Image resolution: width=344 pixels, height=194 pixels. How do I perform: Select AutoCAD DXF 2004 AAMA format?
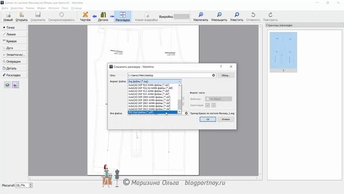click(153, 100)
